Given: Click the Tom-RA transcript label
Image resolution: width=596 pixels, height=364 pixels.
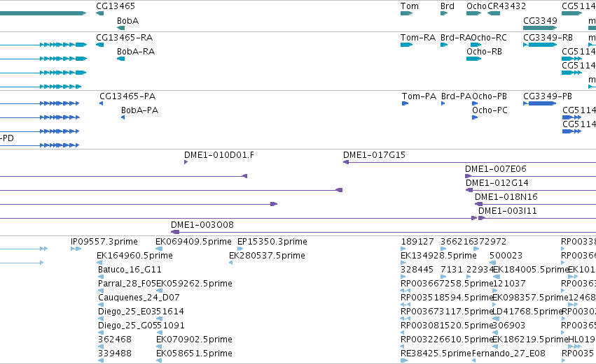Looking at the screenshot, I should pyautogui.click(x=418, y=38).
